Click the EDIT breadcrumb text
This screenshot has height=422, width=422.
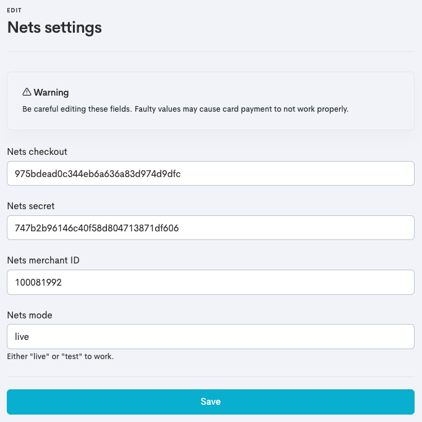tap(14, 10)
